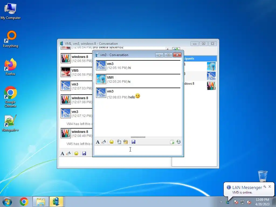Open smiley picker in vm3 conversation toolbar
Image resolution: width=276 pixels, height=207 pixels.
click(x=111, y=142)
